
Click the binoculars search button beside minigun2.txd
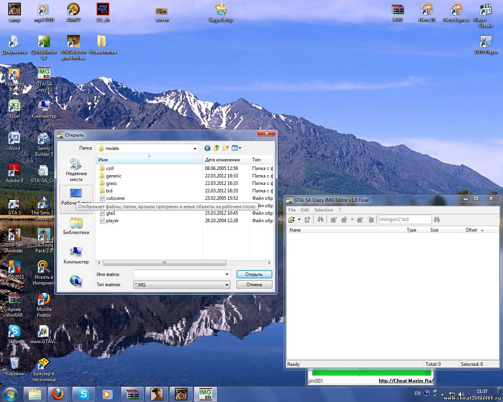pos(437,219)
